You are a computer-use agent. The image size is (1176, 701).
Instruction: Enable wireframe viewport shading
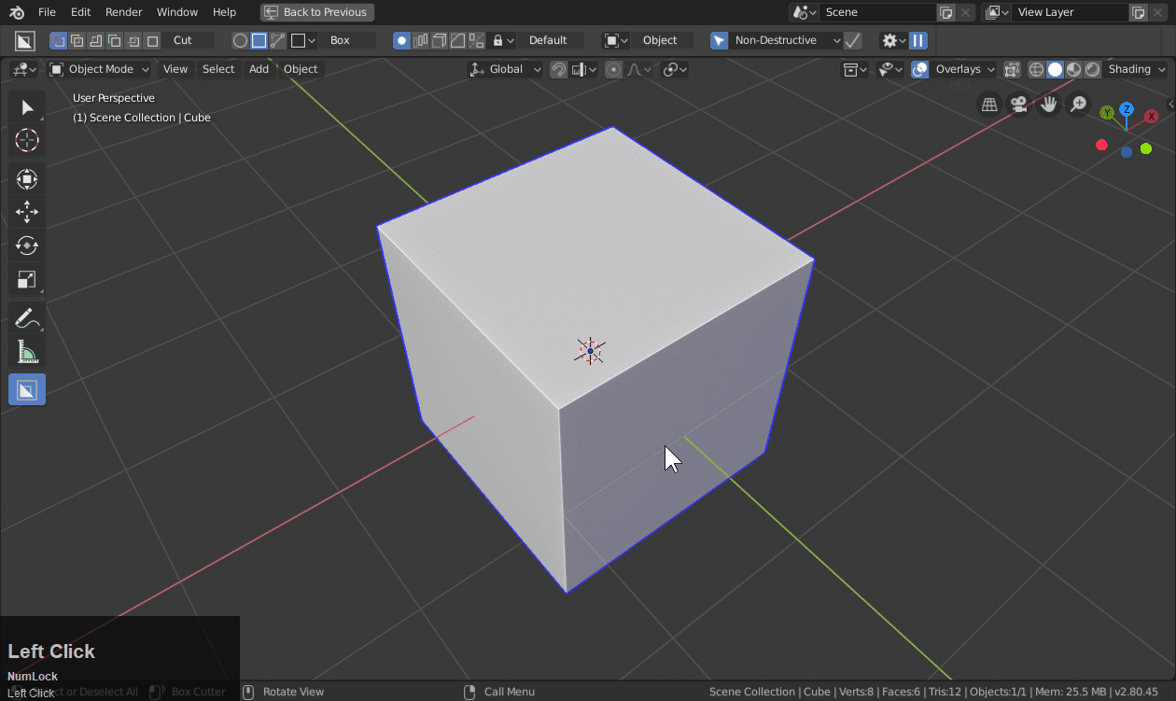point(1036,69)
